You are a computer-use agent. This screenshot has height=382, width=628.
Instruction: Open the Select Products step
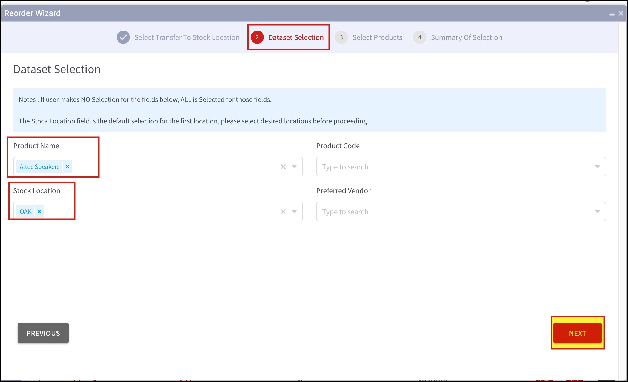click(377, 37)
